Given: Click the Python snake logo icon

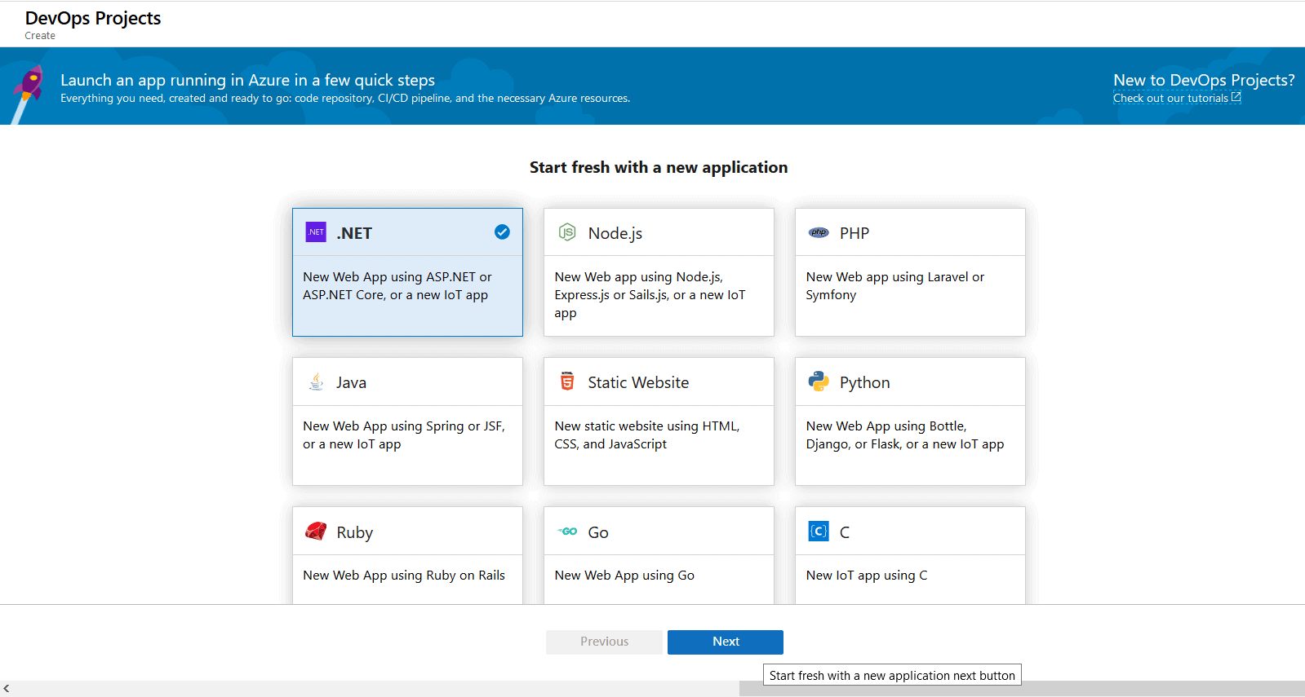Looking at the screenshot, I should click(819, 382).
